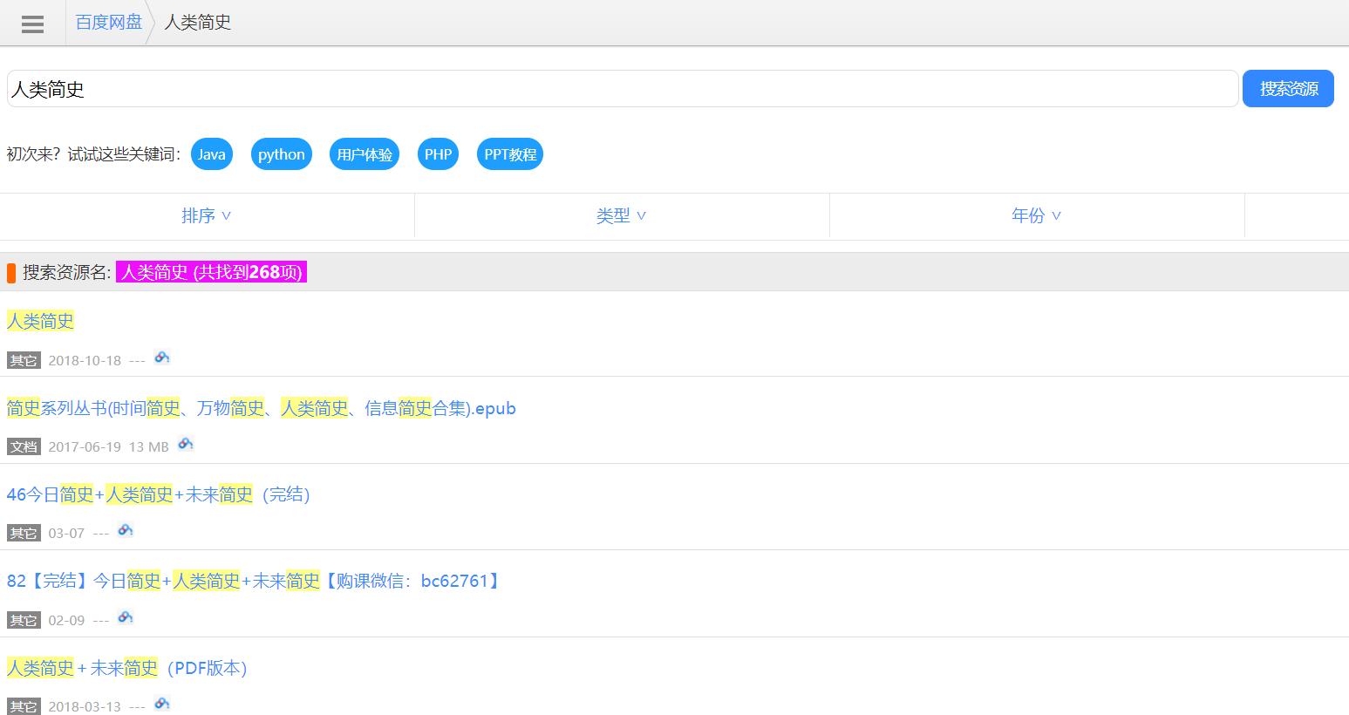
Task: Expand the 排序 sort dropdown
Action: click(x=207, y=215)
